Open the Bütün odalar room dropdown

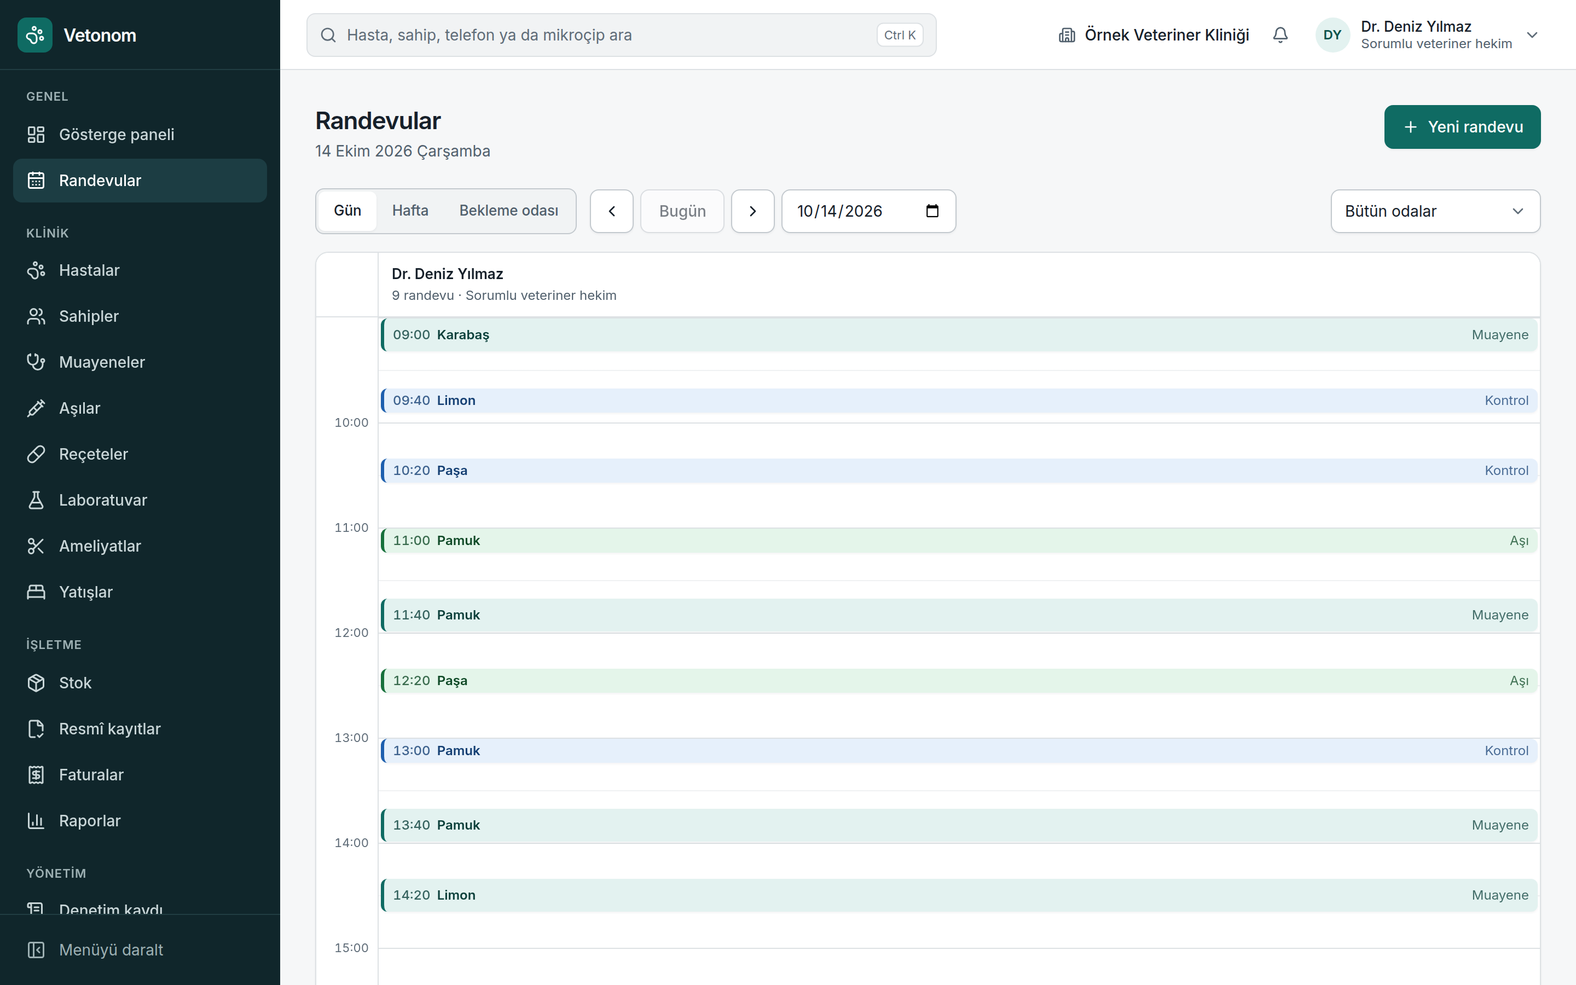(1435, 211)
